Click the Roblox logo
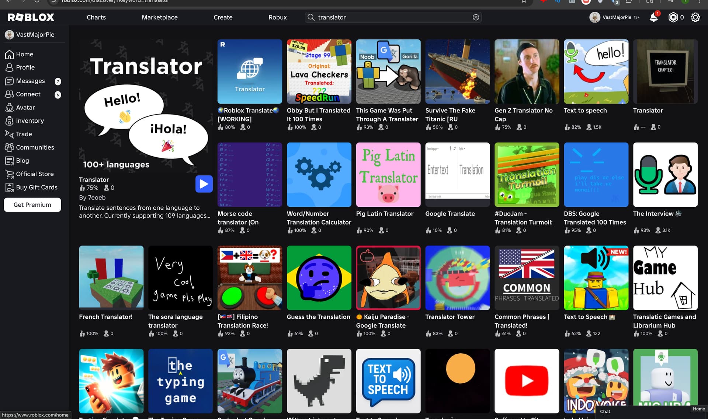This screenshot has width=708, height=419. coord(31,17)
